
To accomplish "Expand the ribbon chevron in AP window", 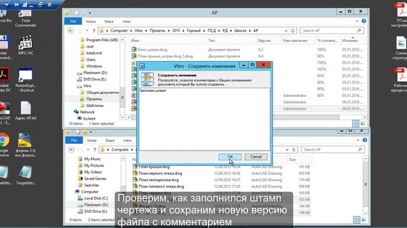I will (x=357, y=21).
